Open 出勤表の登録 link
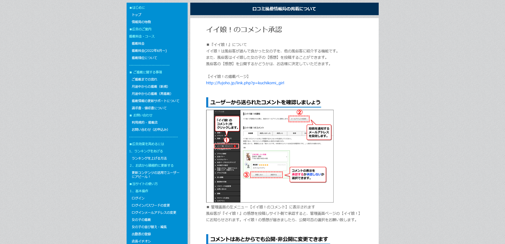The image size is (505, 244). click(x=141, y=234)
